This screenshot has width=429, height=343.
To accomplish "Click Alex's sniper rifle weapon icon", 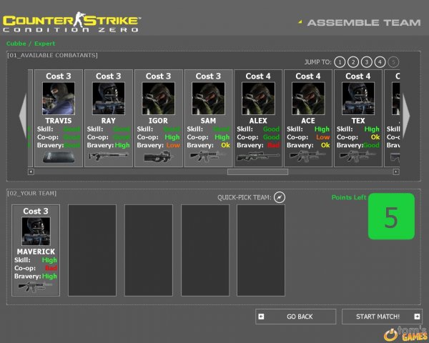I will pos(258,156).
